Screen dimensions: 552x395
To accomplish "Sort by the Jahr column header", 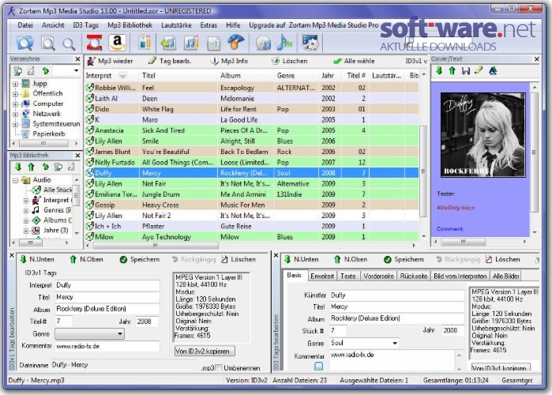I will pyautogui.click(x=328, y=75).
